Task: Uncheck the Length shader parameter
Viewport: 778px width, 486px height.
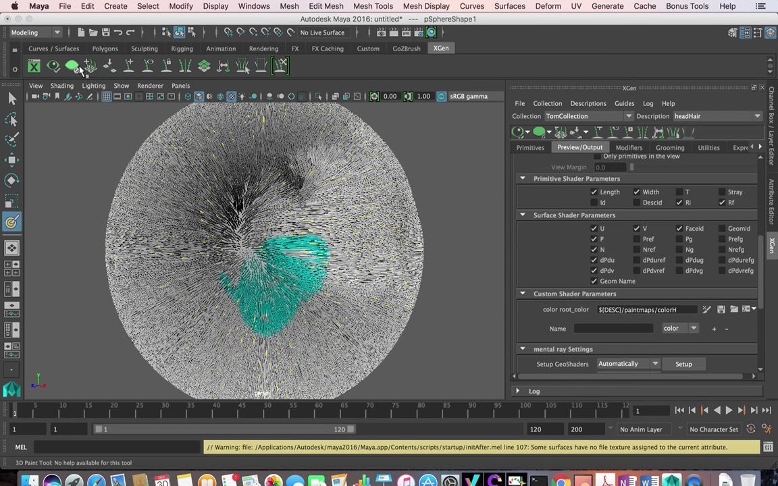Action: click(594, 192)
